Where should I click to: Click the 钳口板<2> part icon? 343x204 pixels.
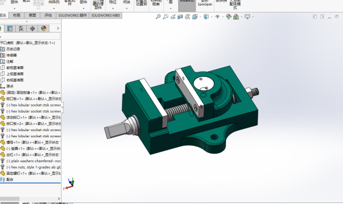2,124
